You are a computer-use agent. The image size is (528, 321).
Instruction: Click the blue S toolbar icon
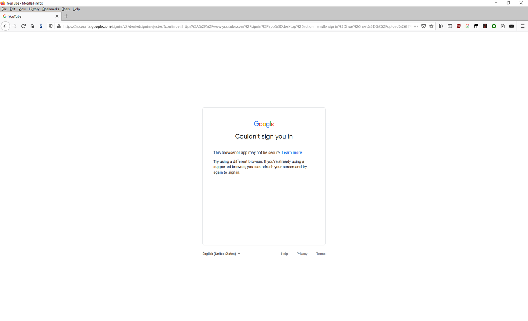click(41, 26)
